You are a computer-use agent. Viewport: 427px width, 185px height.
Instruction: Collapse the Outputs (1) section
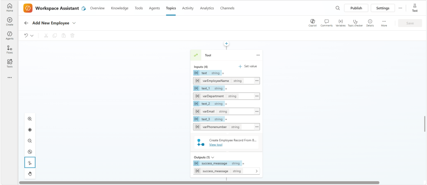(213, 158)
